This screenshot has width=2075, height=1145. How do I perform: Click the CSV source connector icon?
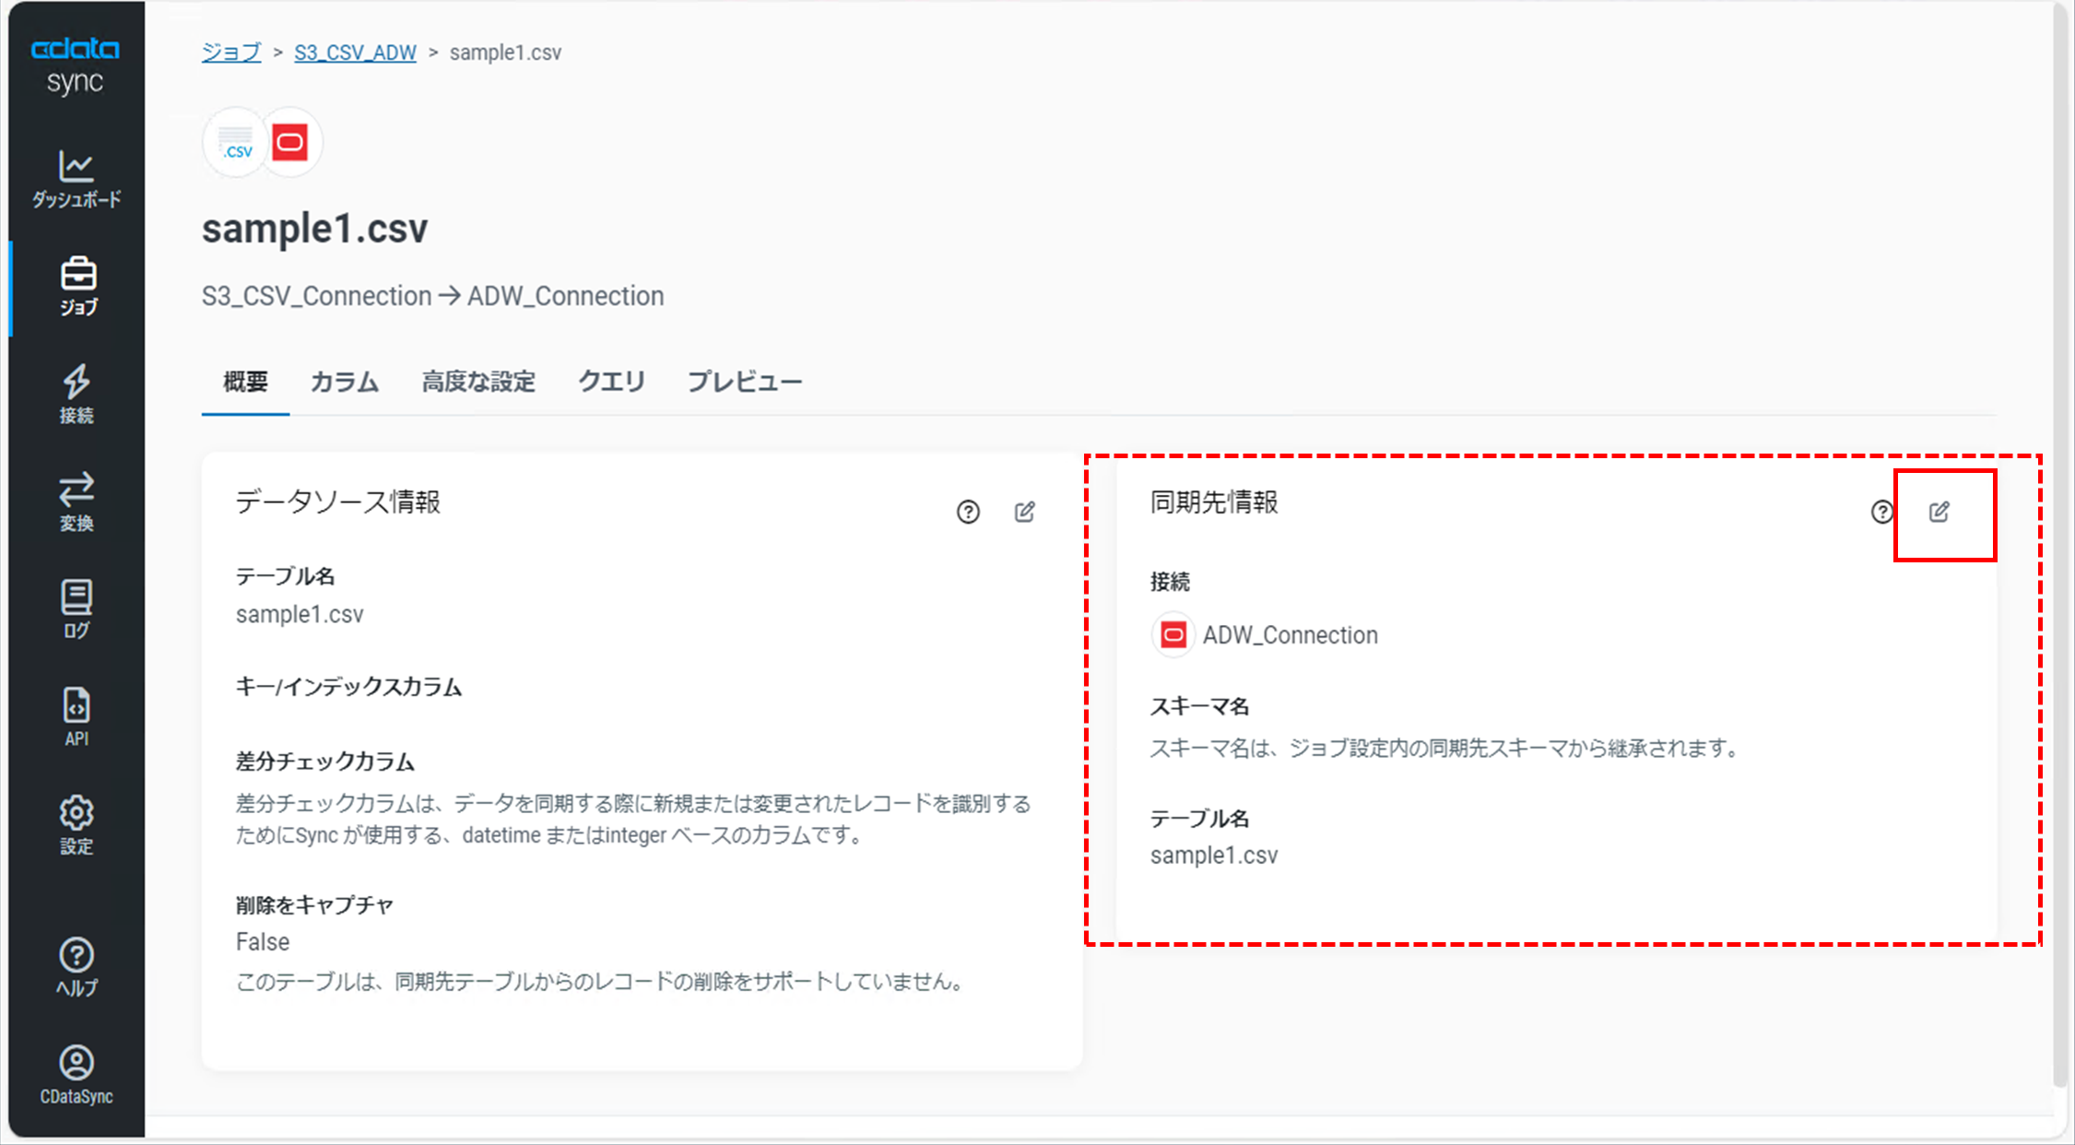235,143
